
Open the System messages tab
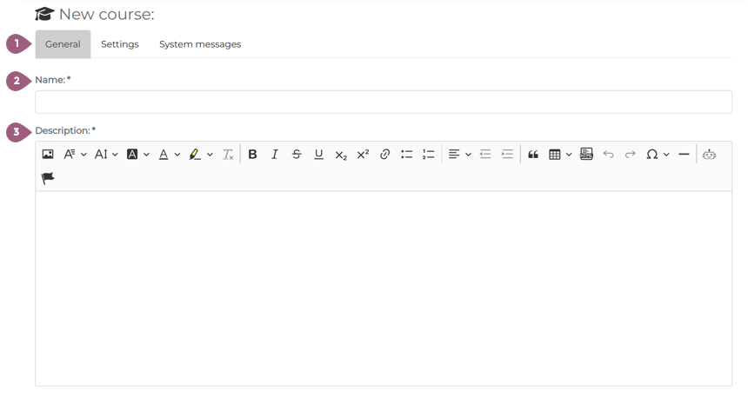coord(200,44)
